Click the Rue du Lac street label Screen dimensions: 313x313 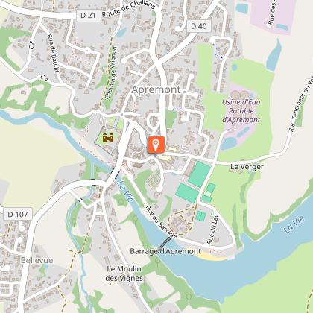coord(212,230)
